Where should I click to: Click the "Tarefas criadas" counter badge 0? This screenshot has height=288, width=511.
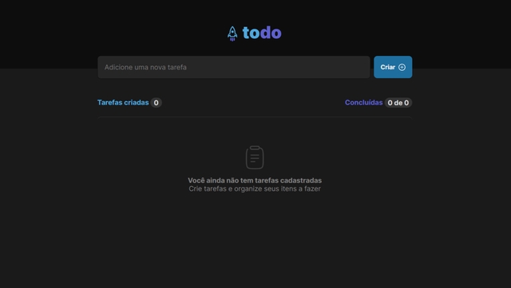click(x=156, y=103)
